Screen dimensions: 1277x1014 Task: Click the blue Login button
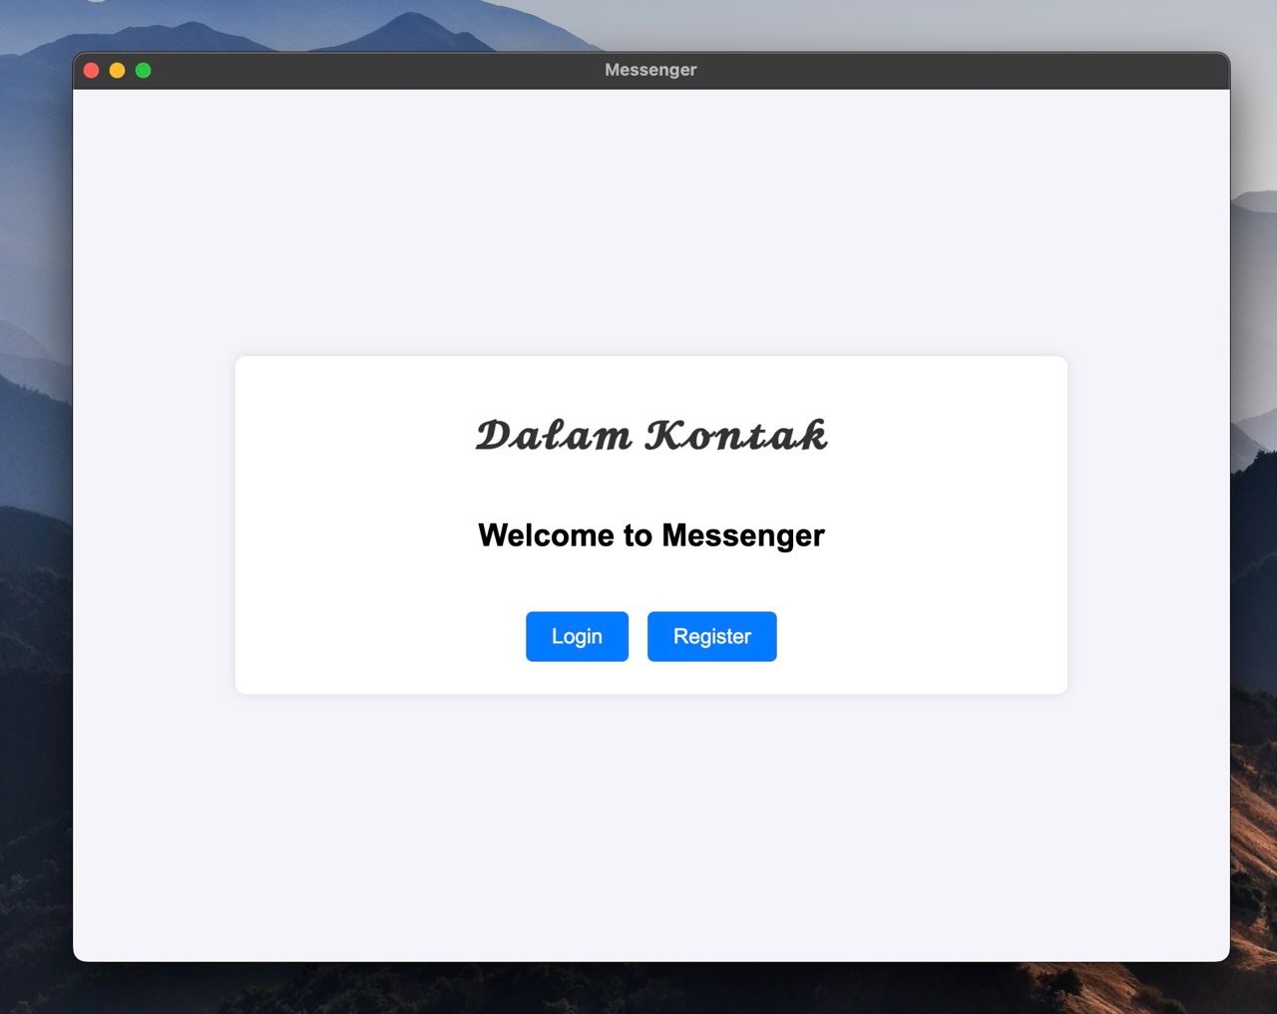click(x=577, y=636)
